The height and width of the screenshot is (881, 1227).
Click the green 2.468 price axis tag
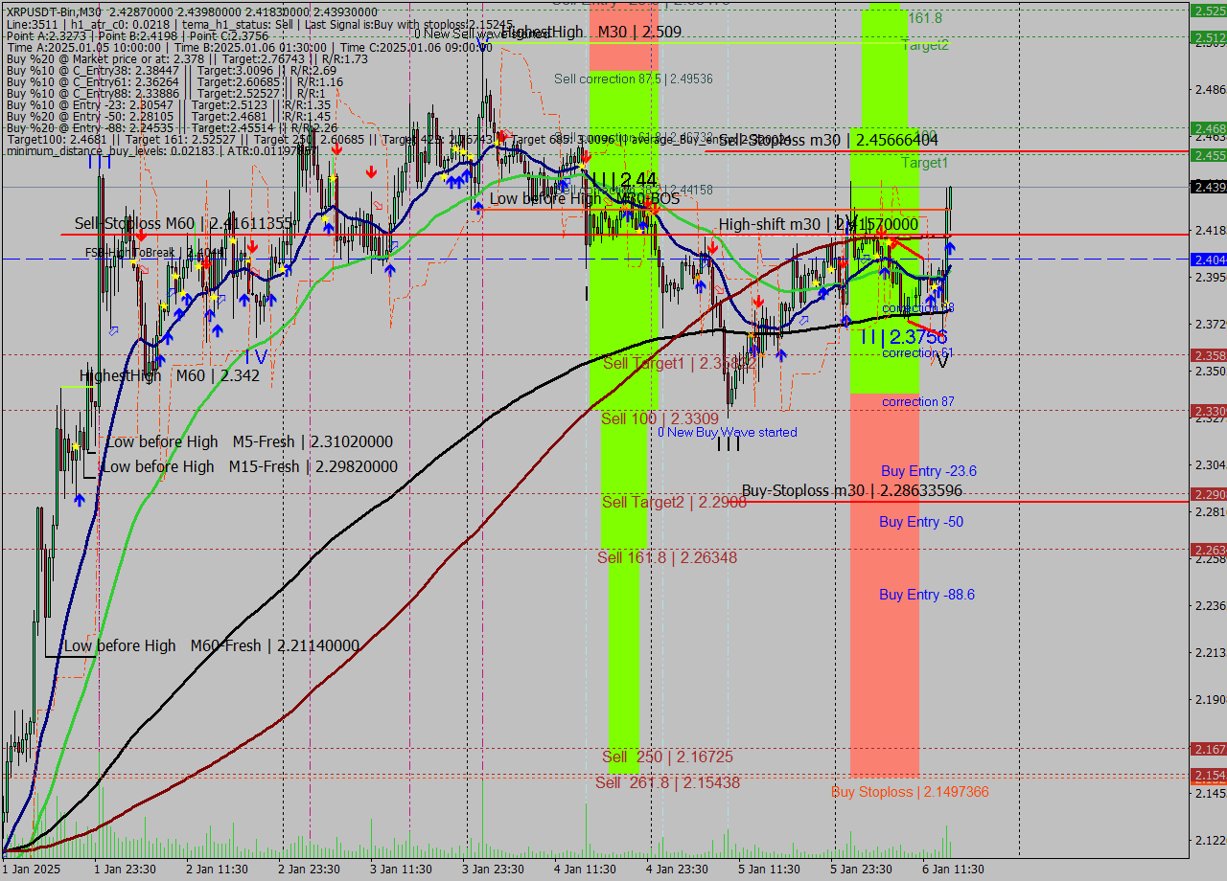(1208, 128)
